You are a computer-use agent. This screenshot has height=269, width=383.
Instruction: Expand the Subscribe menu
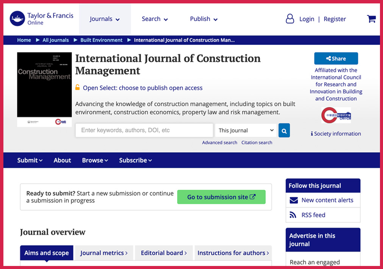click(135, 160)
